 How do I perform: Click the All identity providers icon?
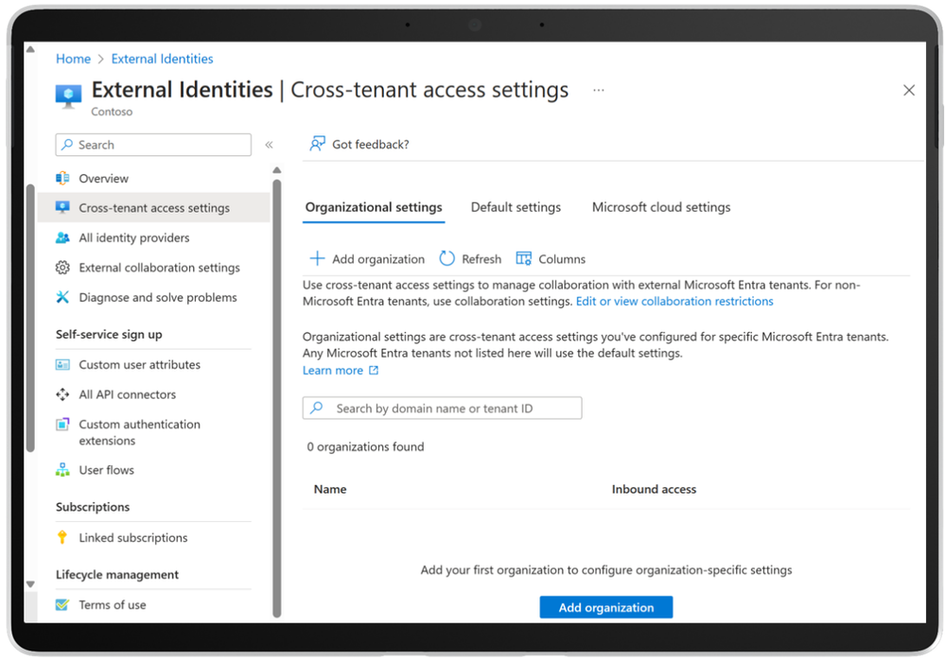click(63, 238)
